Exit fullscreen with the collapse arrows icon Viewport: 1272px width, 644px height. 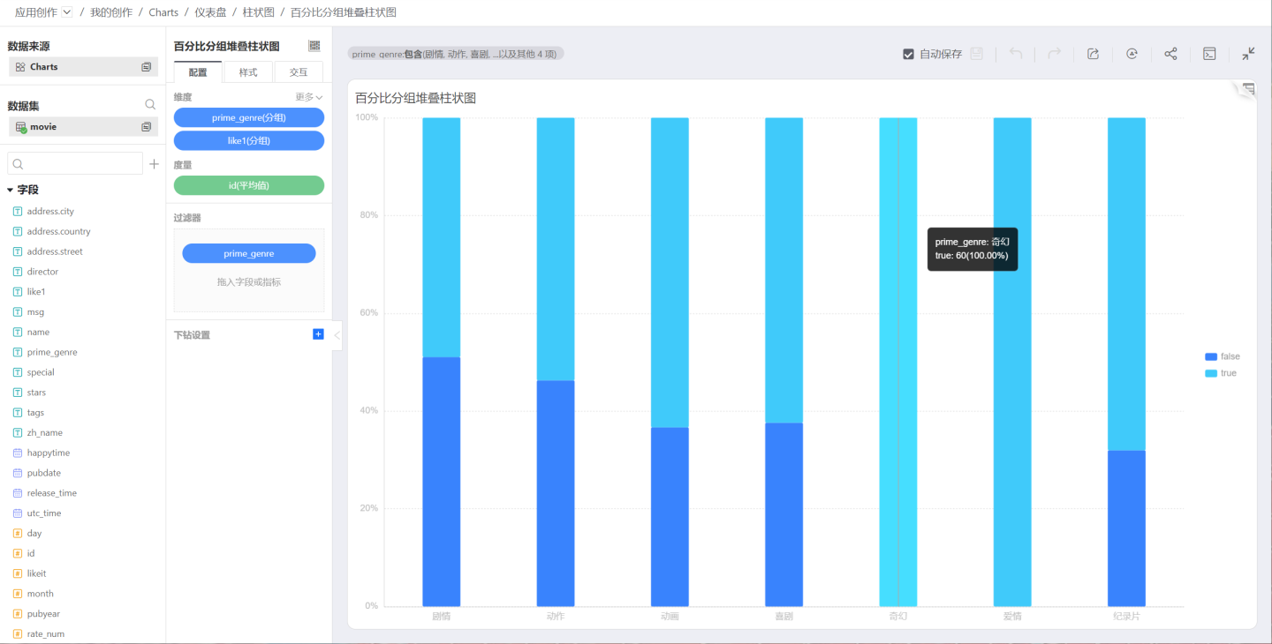pyautogui.click(x=1247, y=54)
